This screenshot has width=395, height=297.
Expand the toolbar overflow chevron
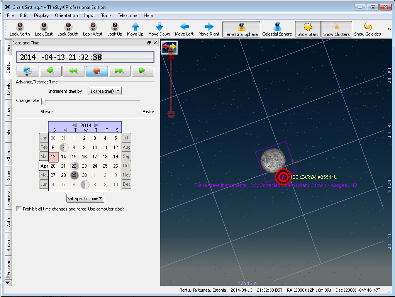389,29
